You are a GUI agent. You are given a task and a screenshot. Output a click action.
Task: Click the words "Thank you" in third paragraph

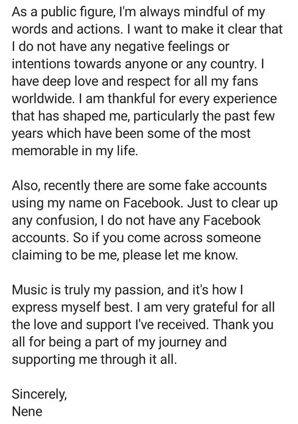tap(243, 325)
